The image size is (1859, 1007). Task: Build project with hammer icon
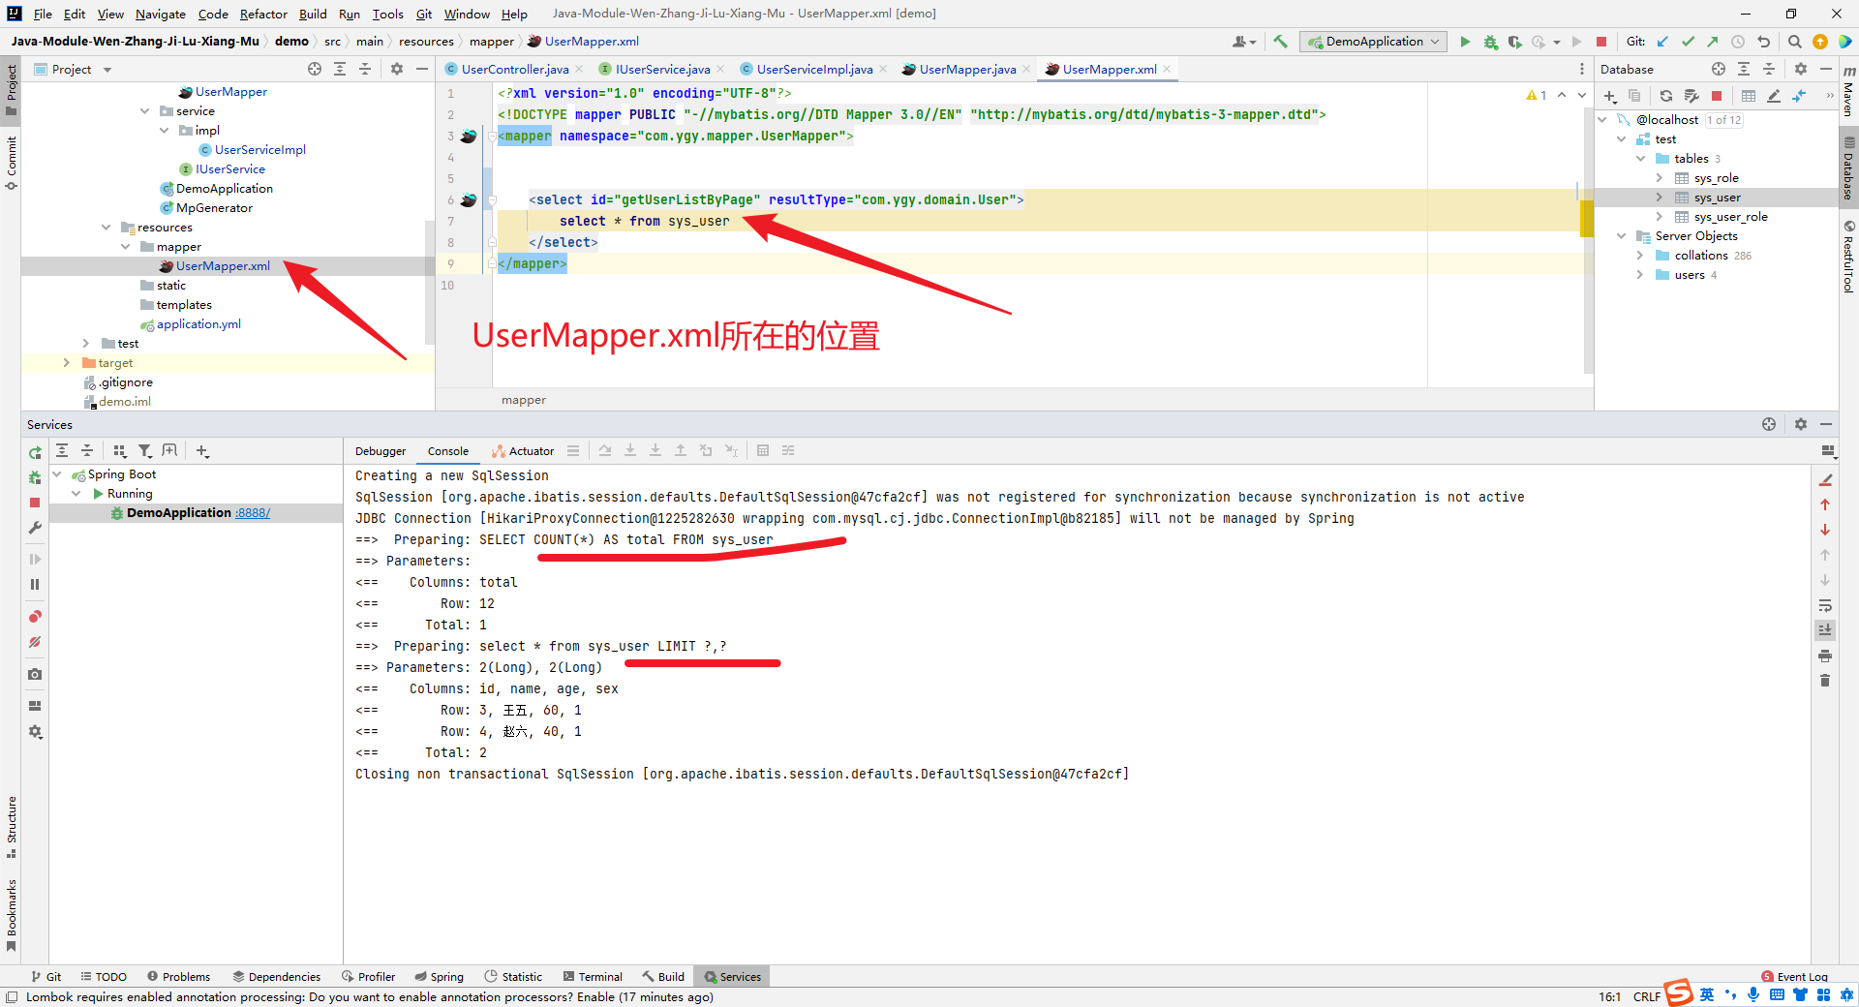[1281, 42]
